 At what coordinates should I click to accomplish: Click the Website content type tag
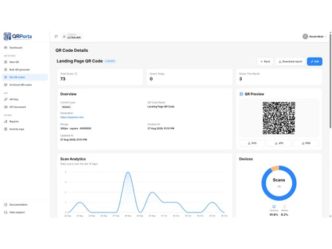66,107
